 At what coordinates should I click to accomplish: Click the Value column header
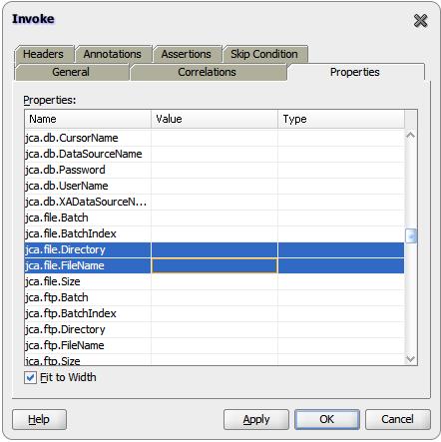[x=215, y=119]
